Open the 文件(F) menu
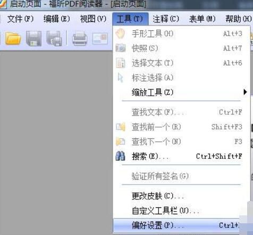 21,19
